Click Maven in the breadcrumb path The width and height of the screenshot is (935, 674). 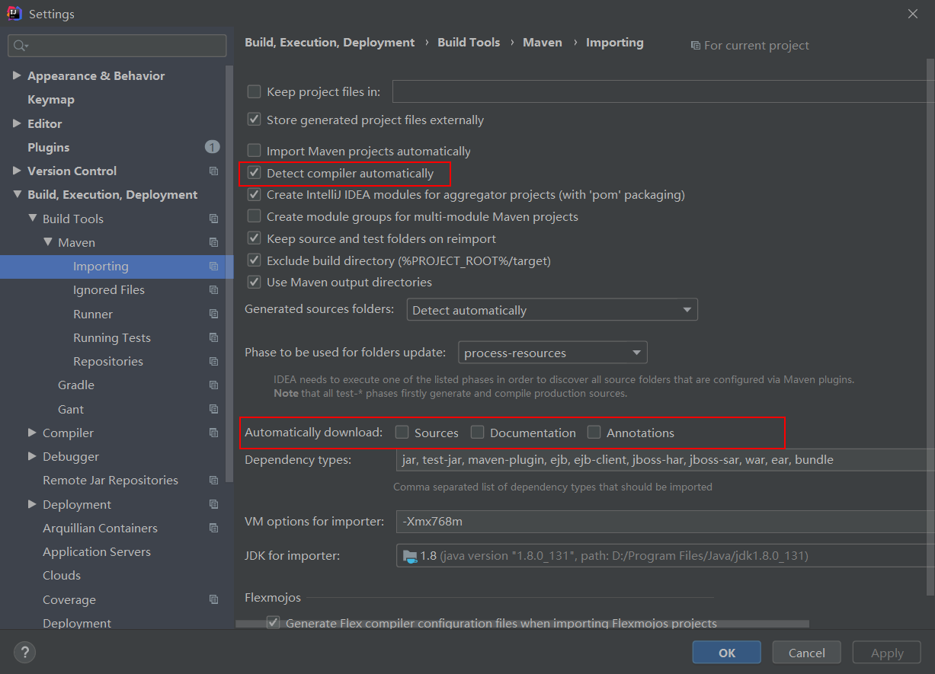coord(543,43)
